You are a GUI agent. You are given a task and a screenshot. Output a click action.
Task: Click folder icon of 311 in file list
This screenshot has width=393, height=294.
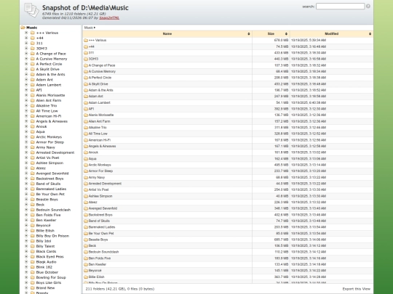tap(86, 53)
